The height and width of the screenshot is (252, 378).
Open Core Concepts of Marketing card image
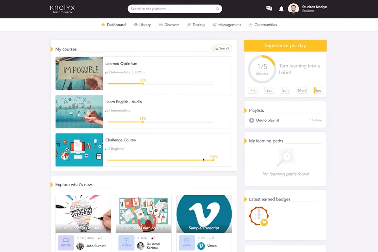pos(83,214)
